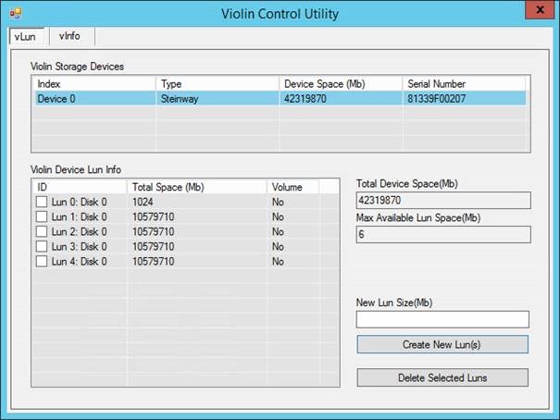Click the Create New Lun(s) button
Image resolution: width=560 pixels, height=420 pixels.
(442, 344)
